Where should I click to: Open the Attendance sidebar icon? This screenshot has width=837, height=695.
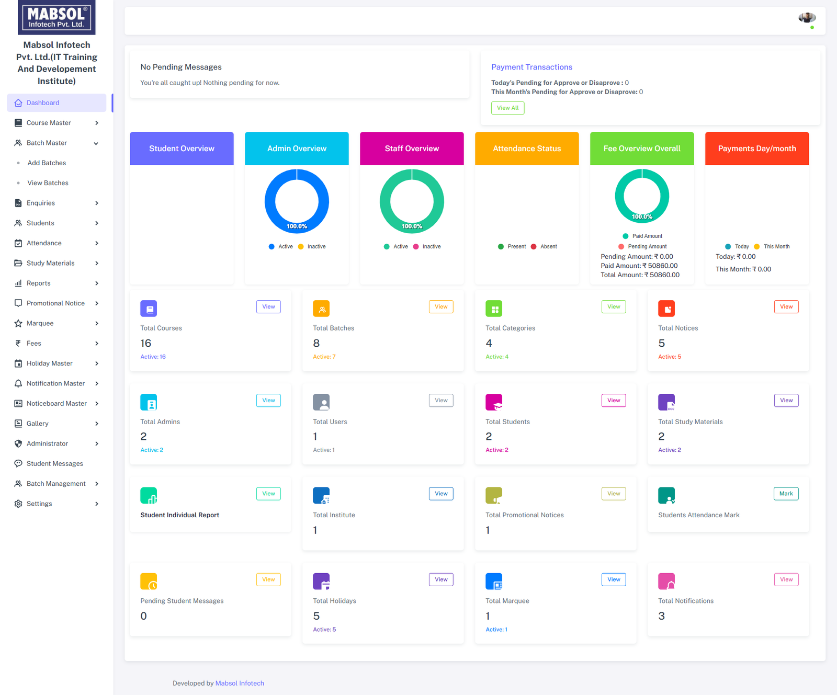tap(17, 243)
